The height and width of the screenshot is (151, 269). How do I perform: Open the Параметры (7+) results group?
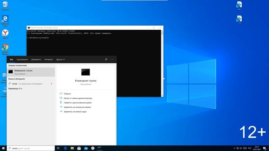pos(15,89)
